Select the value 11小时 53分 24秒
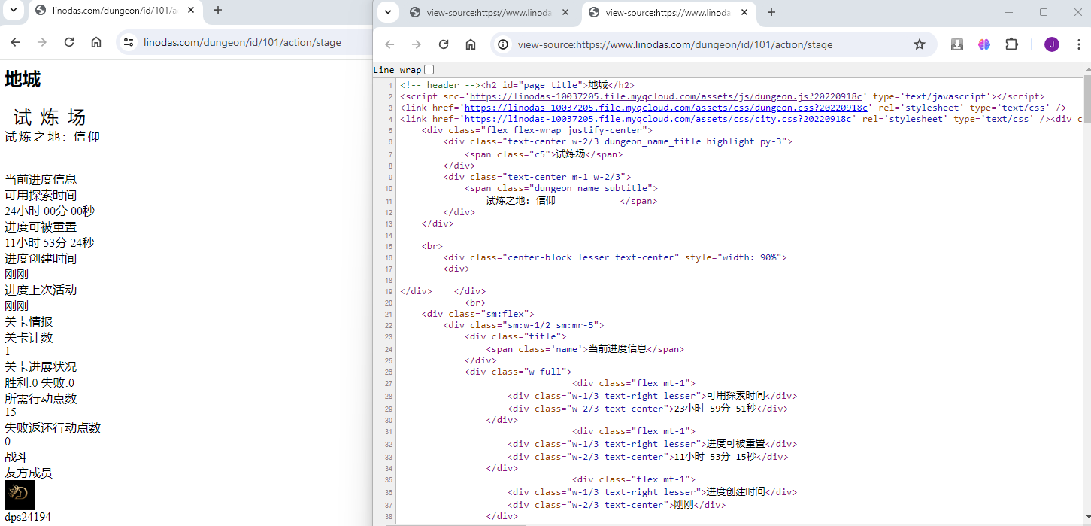Screen dimensions: 1091x526 (x=50, y=243)
